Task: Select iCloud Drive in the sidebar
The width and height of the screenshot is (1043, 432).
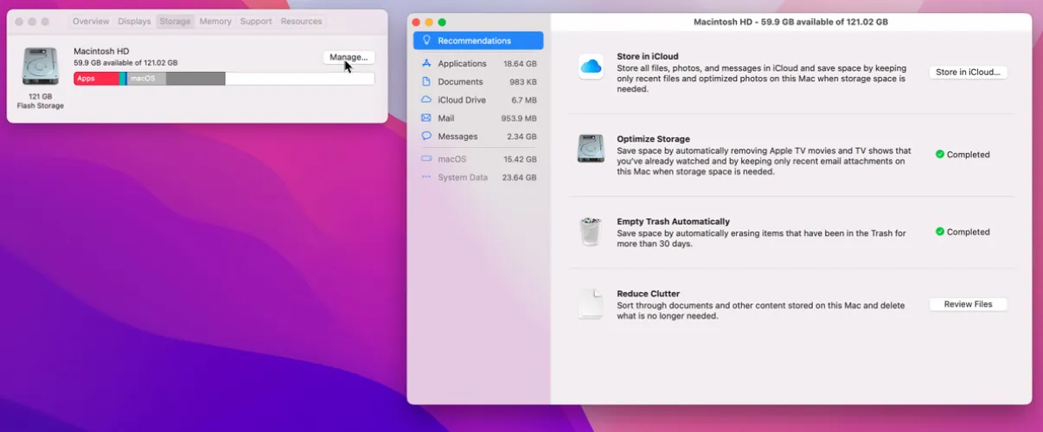Action: click(462, 100)
